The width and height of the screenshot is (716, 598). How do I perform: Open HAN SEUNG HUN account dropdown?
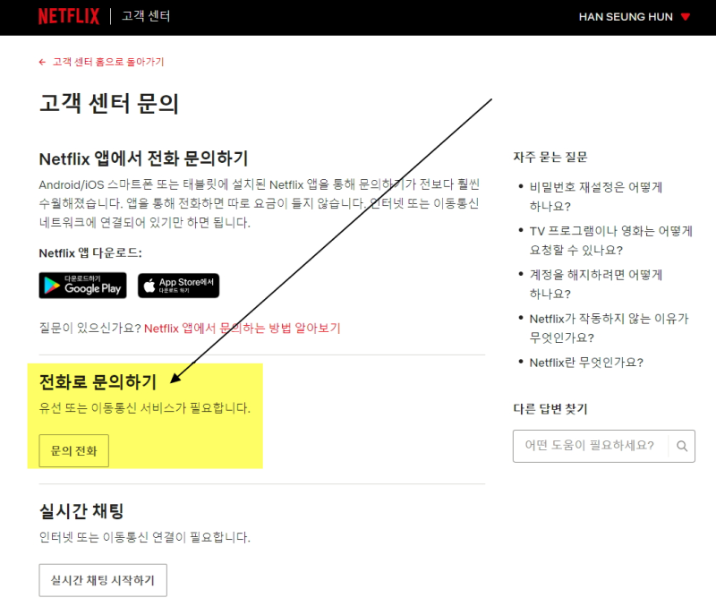pos(634,17)
